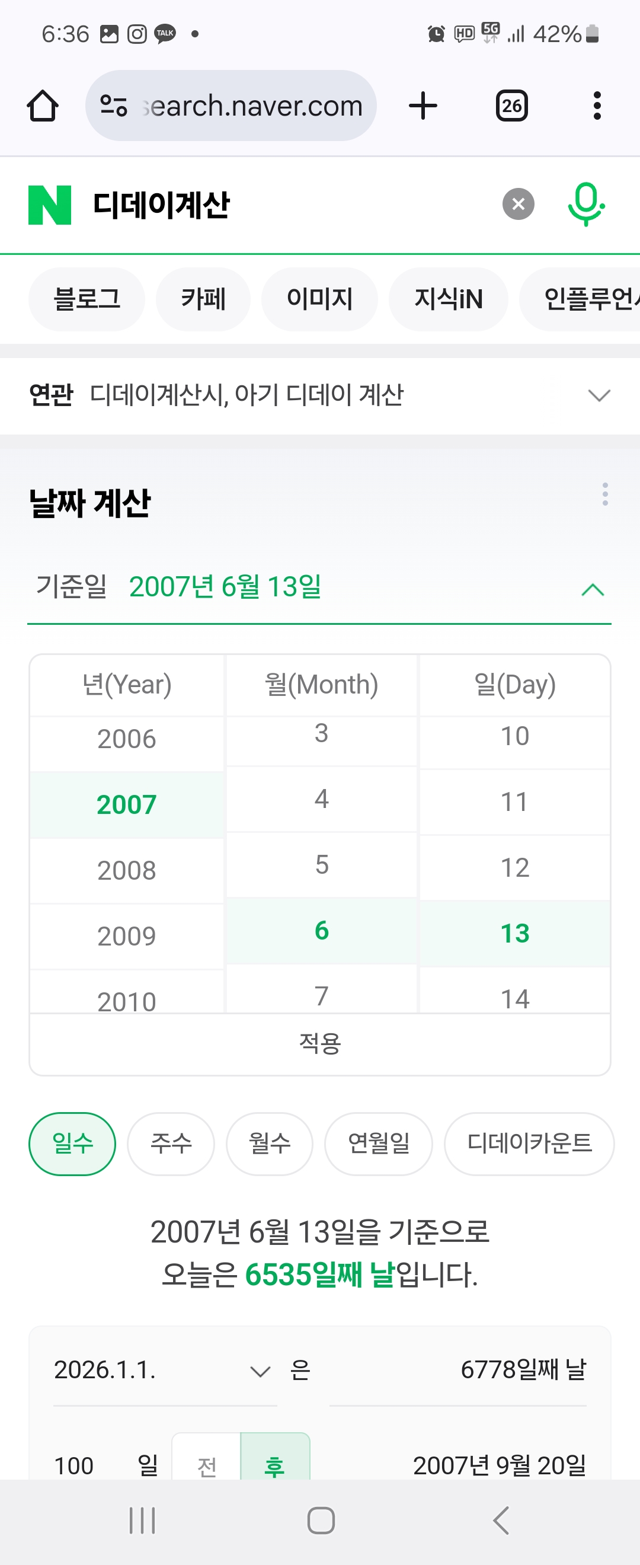Start voice search with microphone icon
The image size is (640, 1565).
(585, 203)
